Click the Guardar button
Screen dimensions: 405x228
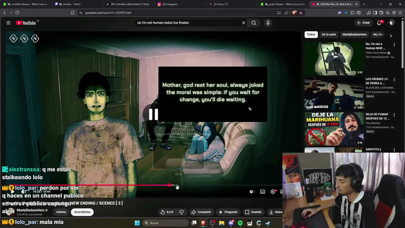[x=253, y=212]
